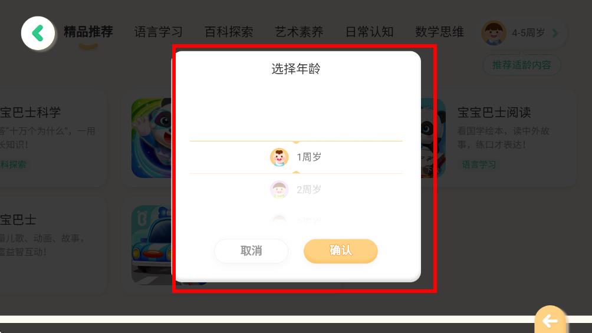The height and width of the screenshot is (333, 592).
Task: Tap the 推荐适龄内容 button
Action: (x=522, y=65)
